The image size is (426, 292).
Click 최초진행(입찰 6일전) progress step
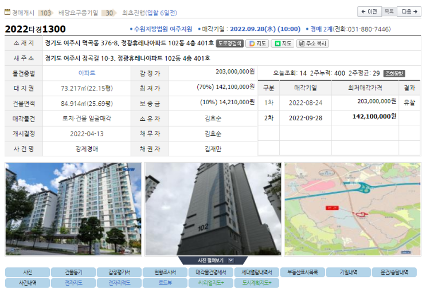pyautogui.click(x=150, y=13)
